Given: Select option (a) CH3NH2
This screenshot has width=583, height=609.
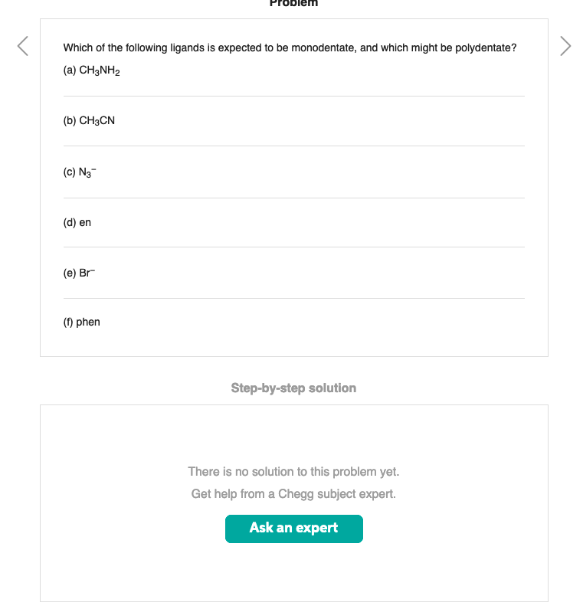Looking at the screenshot, I should 92,70.
